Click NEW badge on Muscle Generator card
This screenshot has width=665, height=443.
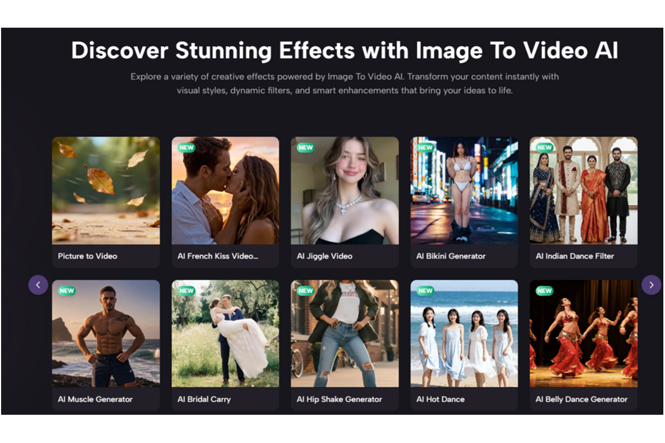(66, 291)
